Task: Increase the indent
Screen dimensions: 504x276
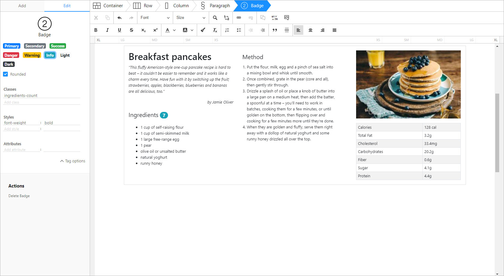Action: 263,30
